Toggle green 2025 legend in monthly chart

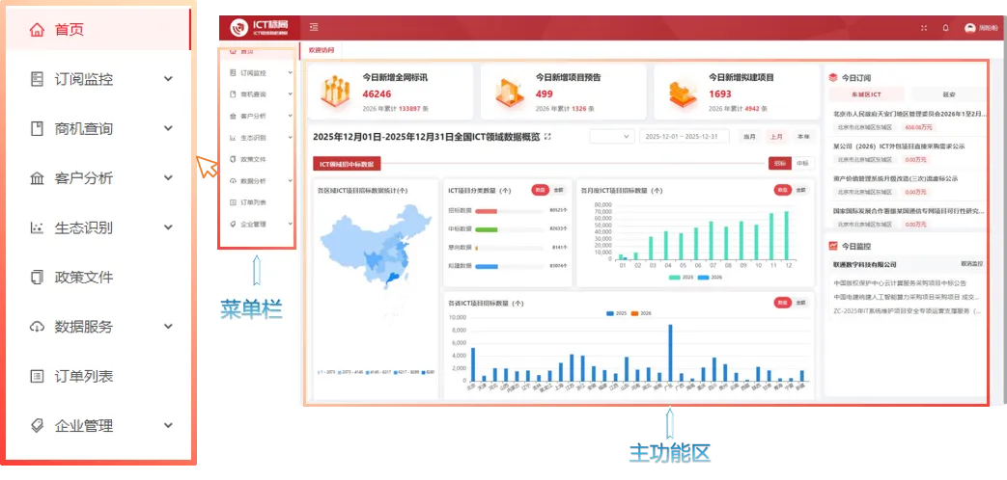[680, 278]
